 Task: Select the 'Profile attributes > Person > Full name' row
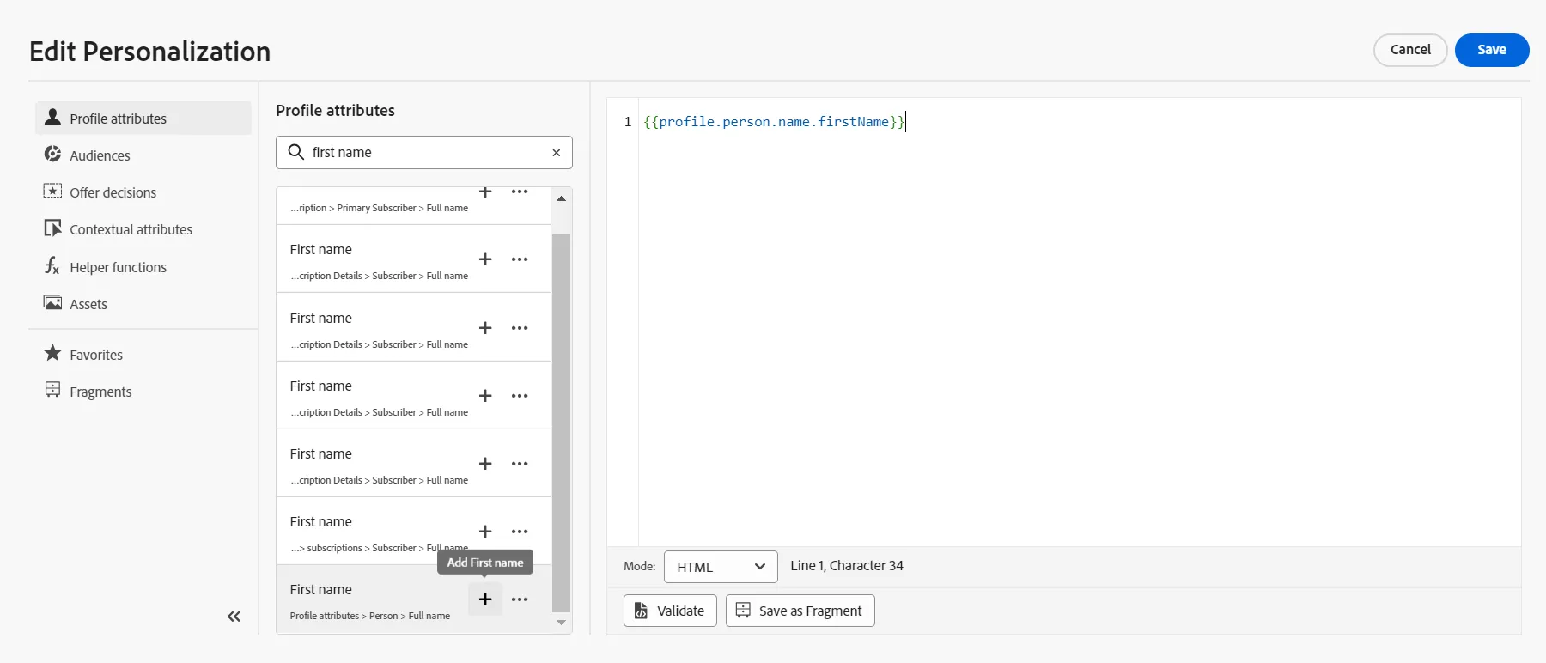413,599
